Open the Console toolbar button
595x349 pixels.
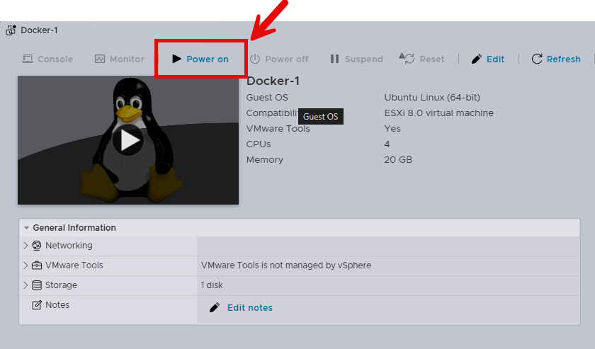pyautogui.click(x=47, y=59)
